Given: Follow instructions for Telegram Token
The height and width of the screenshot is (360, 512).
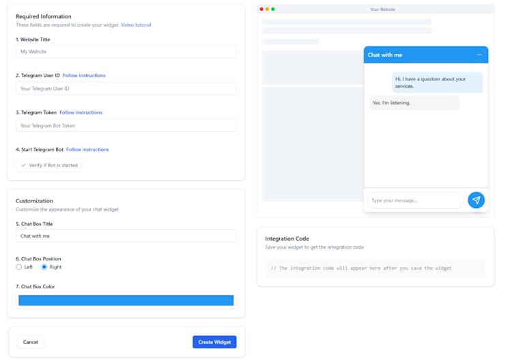Looking at the screenshot, I should [81, 112].
